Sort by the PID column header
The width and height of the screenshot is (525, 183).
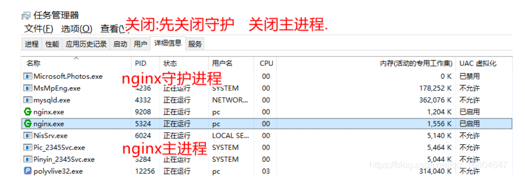coord(145,63)
